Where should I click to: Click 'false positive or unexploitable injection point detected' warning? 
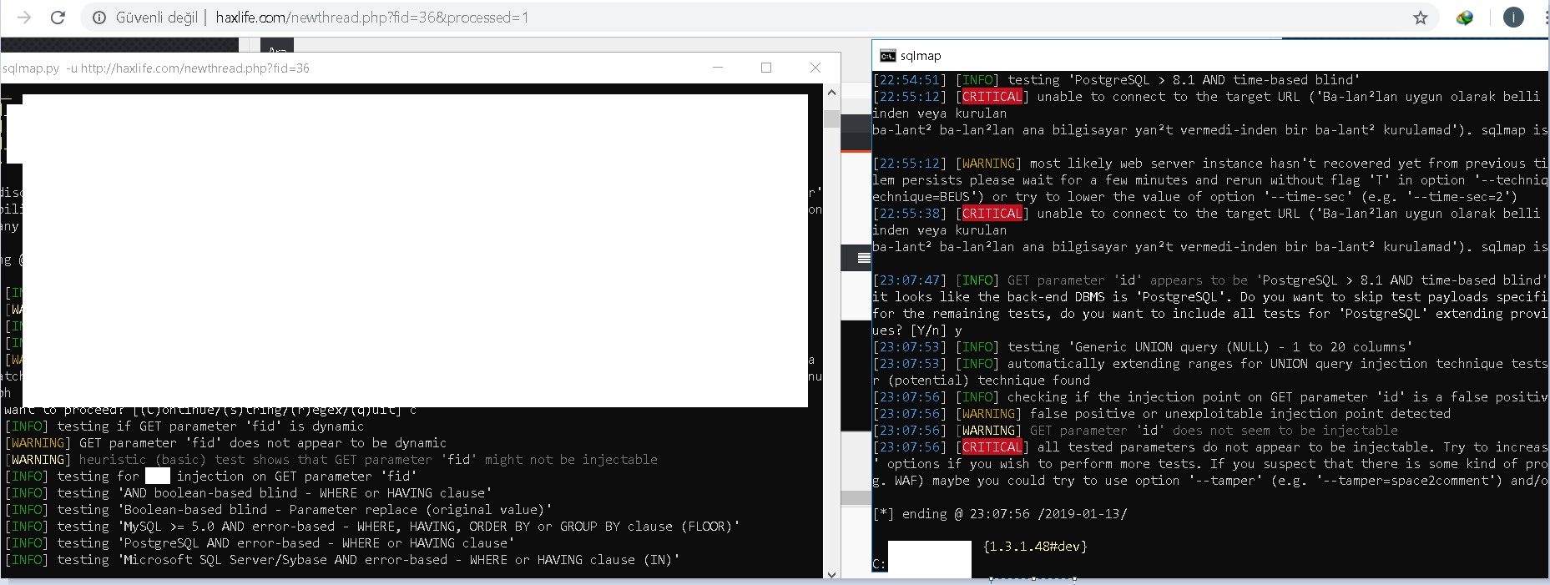click(1162, 414)
